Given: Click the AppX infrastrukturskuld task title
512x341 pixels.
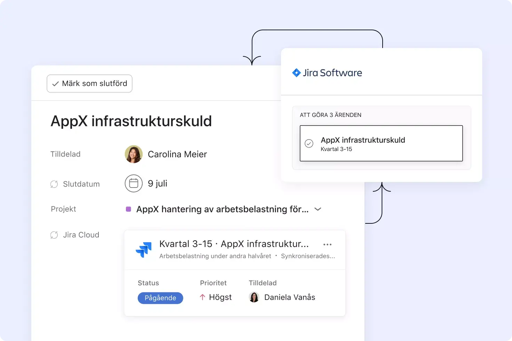Looking at the screenshot, I should tap(131, 121).
